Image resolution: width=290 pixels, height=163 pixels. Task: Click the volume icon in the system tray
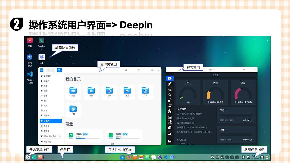222,157
